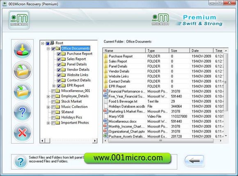Click size value 110327808 of Mary.VOB
Screen dimensions: 238x176
179,117
